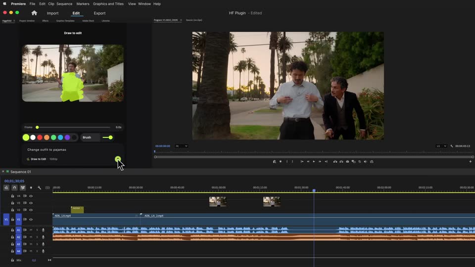This screenshot has height=267, width=475.
Task: Click Mark Out in Program monitor
Action: (292, 162)
